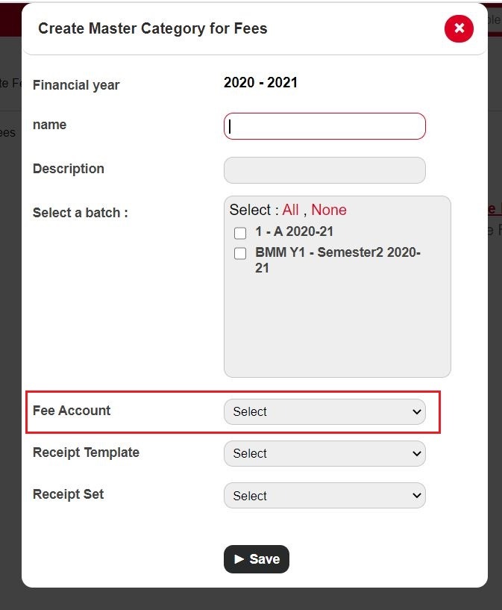Click the None batch selection link
The height and width of the screenshot is (610, 502).
pos(329,210)
